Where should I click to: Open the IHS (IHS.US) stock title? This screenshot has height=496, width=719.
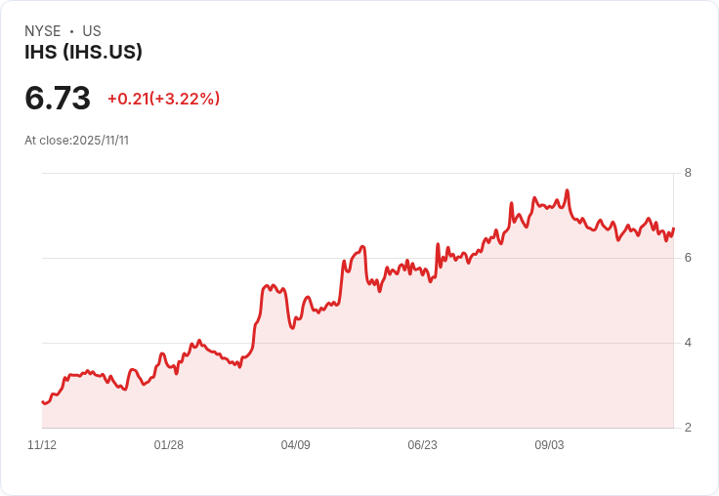[83, 52]
